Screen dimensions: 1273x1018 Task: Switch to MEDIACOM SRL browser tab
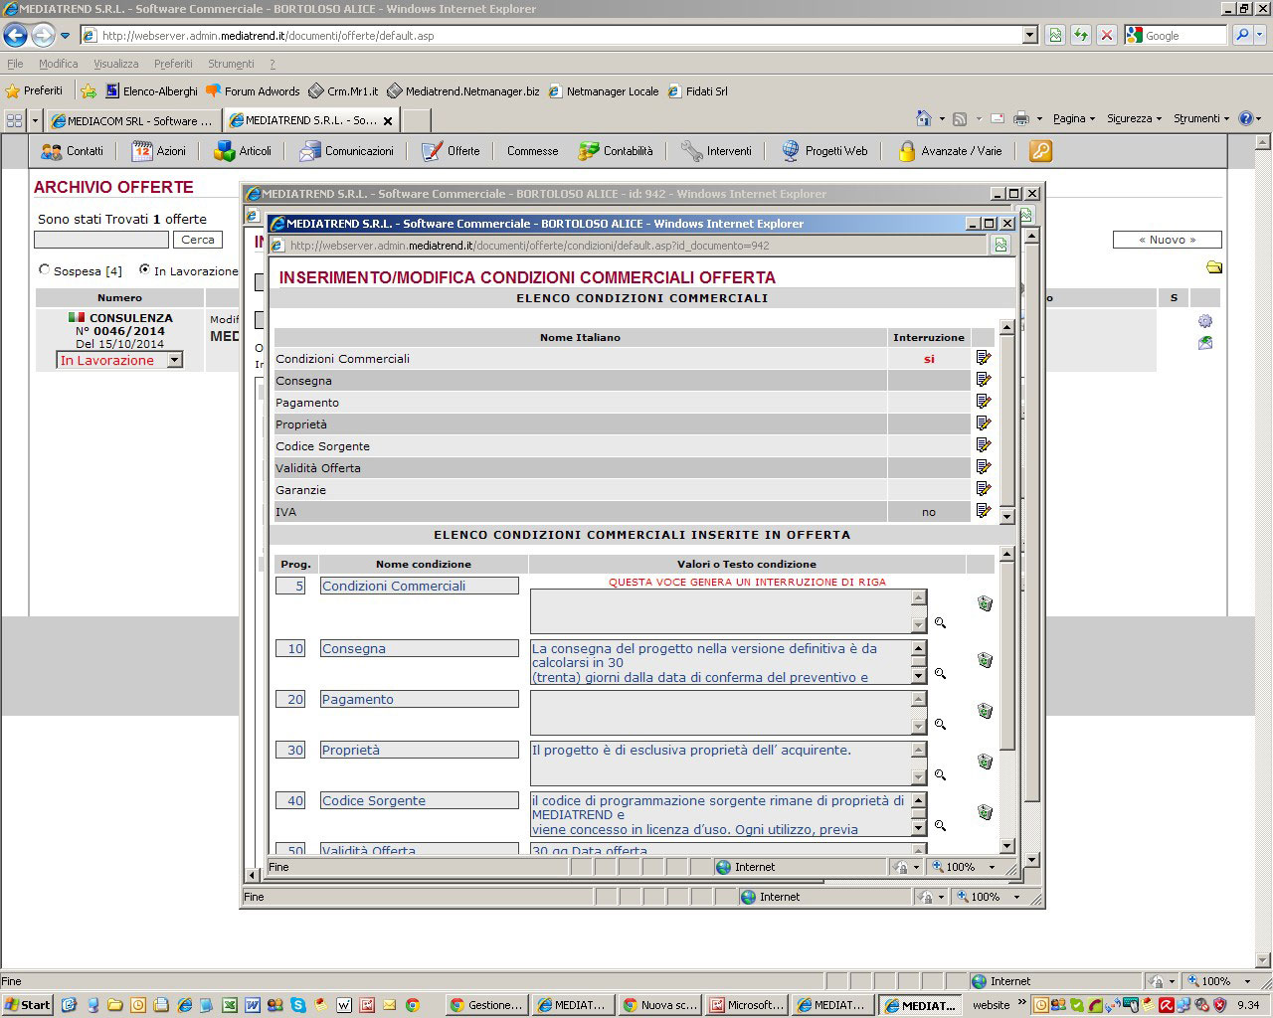(x=132, y=120)
